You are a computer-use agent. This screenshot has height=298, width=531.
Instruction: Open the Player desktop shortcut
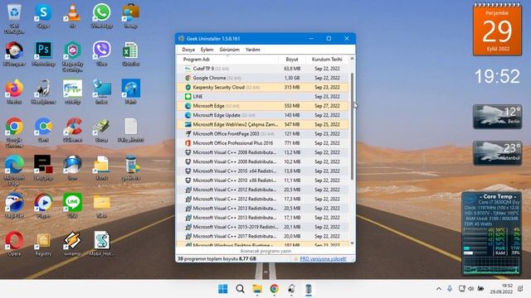point(43,204)
